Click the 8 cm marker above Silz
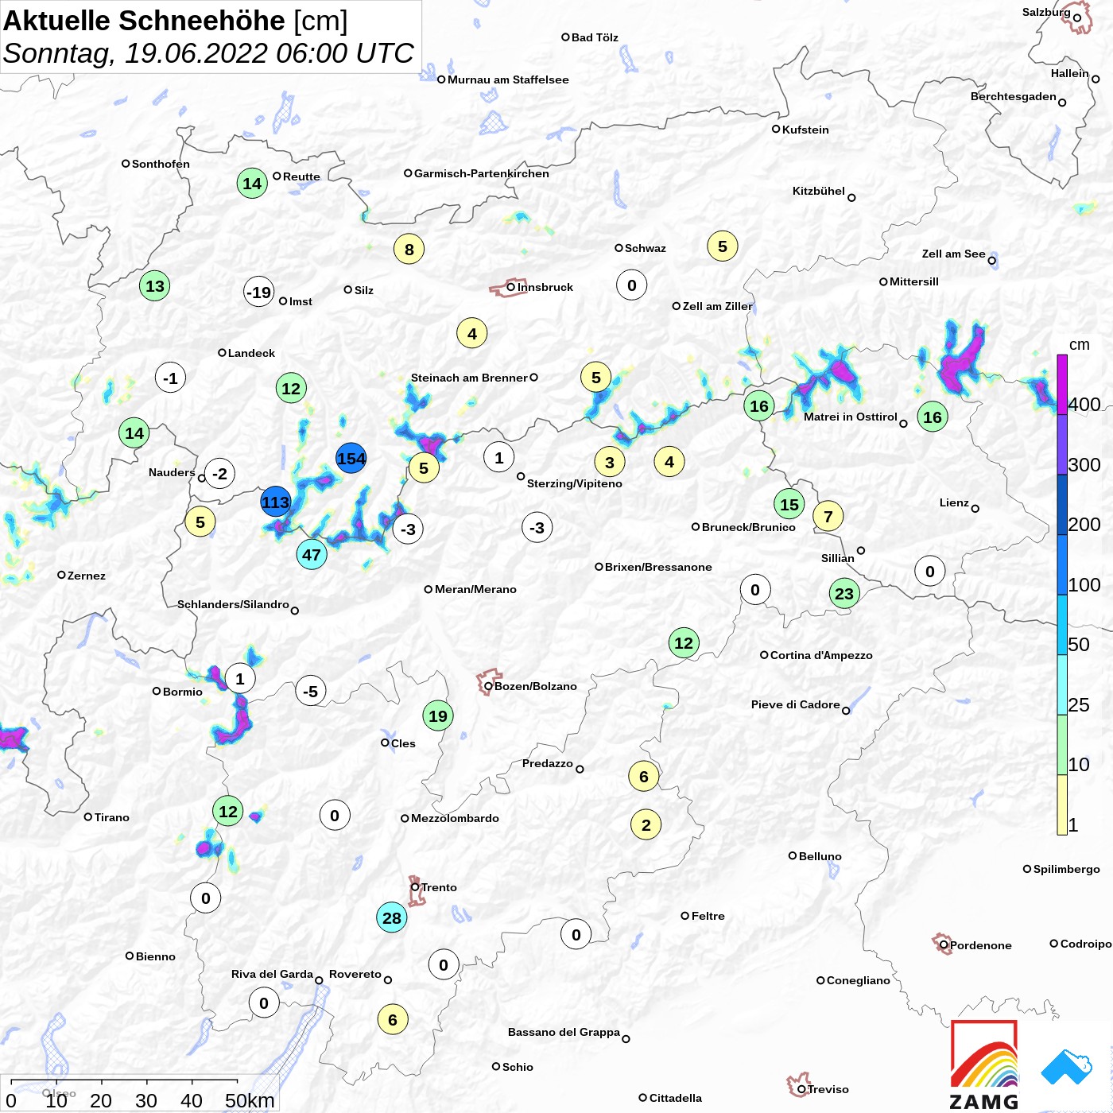This screenshot has width=1113, height=1113. [x=409, y=250]
